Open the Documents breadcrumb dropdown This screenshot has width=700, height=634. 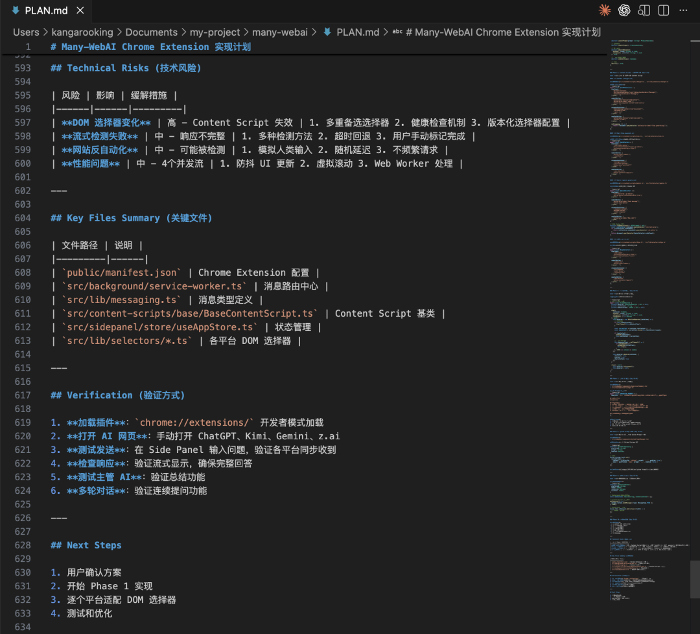tap(151, 32)
